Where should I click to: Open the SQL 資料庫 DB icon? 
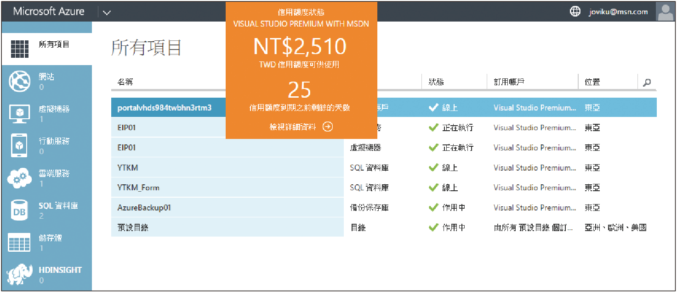click(x=20, y=210)
